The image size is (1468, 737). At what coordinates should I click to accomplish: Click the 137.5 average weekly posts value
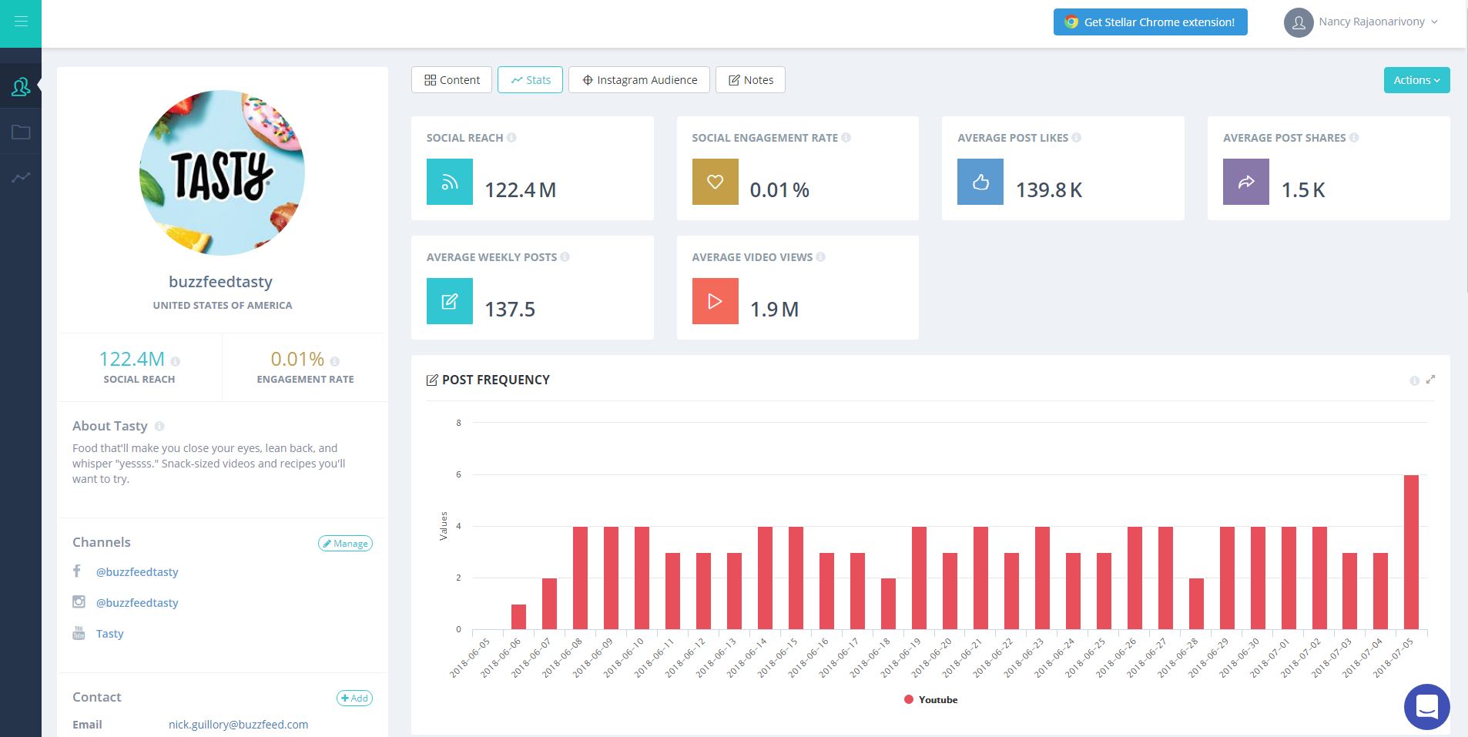(510, 310)
